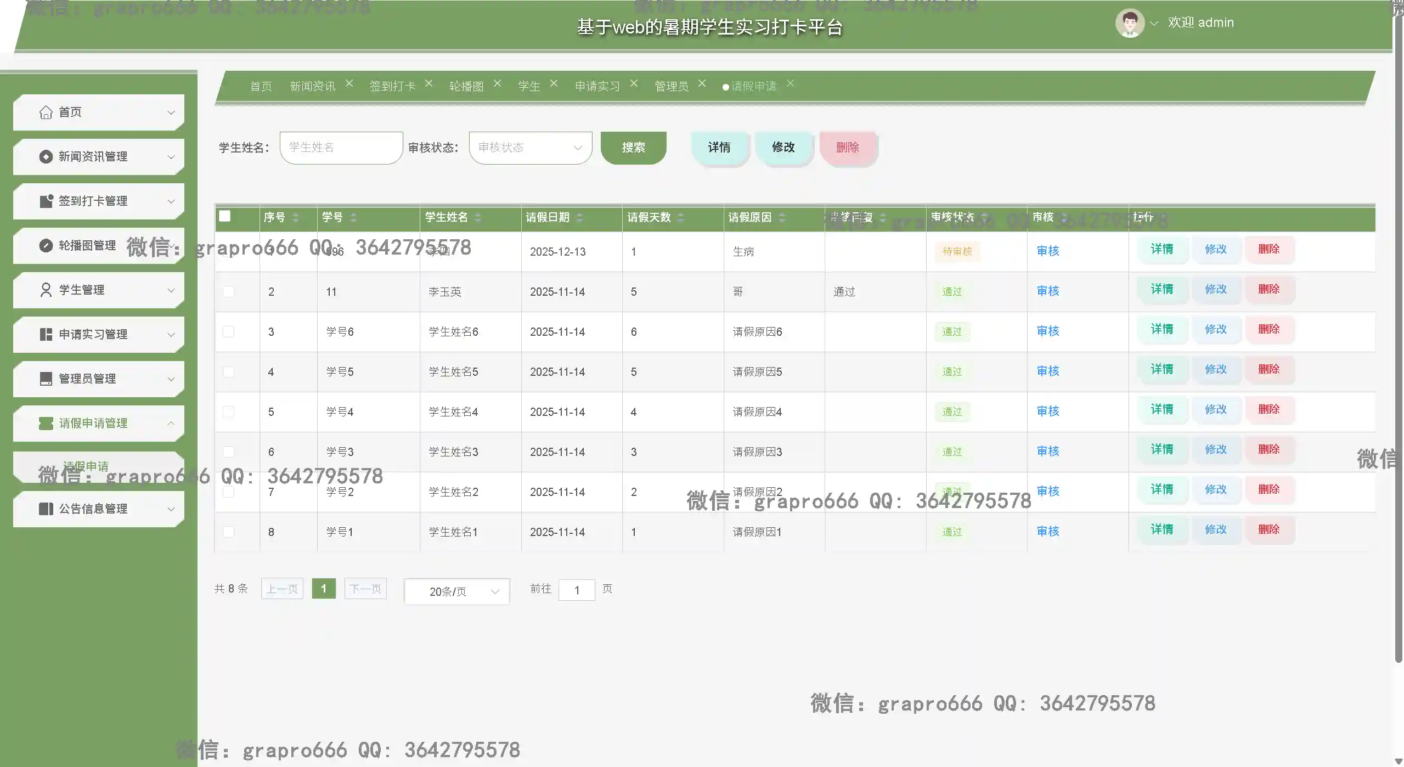Select the 请假申请 tab
Viewport: 1404px width, 767px height.
pos(753,86)
